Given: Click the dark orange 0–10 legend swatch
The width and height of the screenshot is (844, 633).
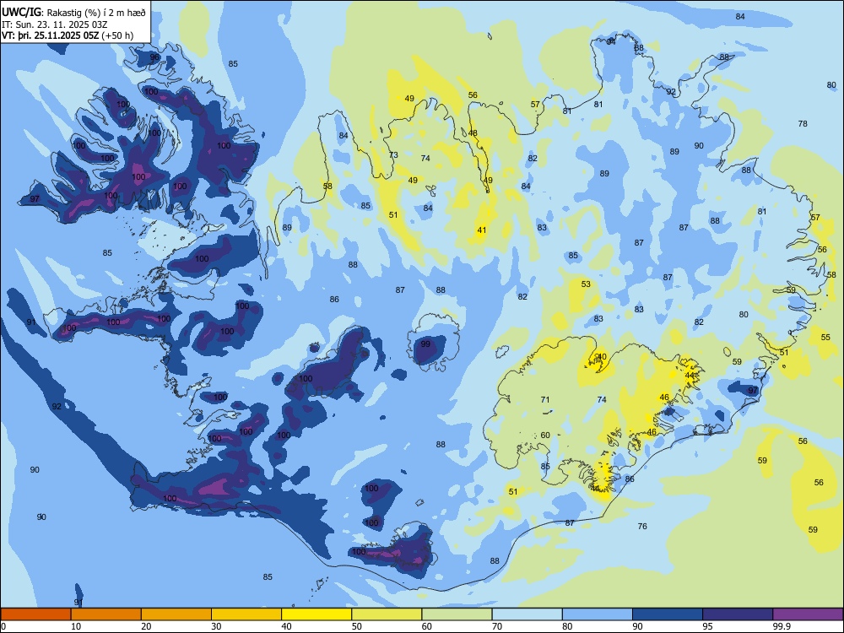Looking at the screenshot, I should point(35,614).
